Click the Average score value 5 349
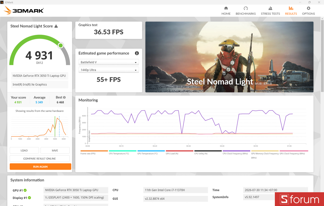The image size is (324, 206). (39, 102)
